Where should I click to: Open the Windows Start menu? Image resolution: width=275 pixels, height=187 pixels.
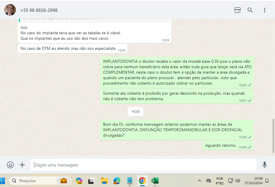point(3,181)
